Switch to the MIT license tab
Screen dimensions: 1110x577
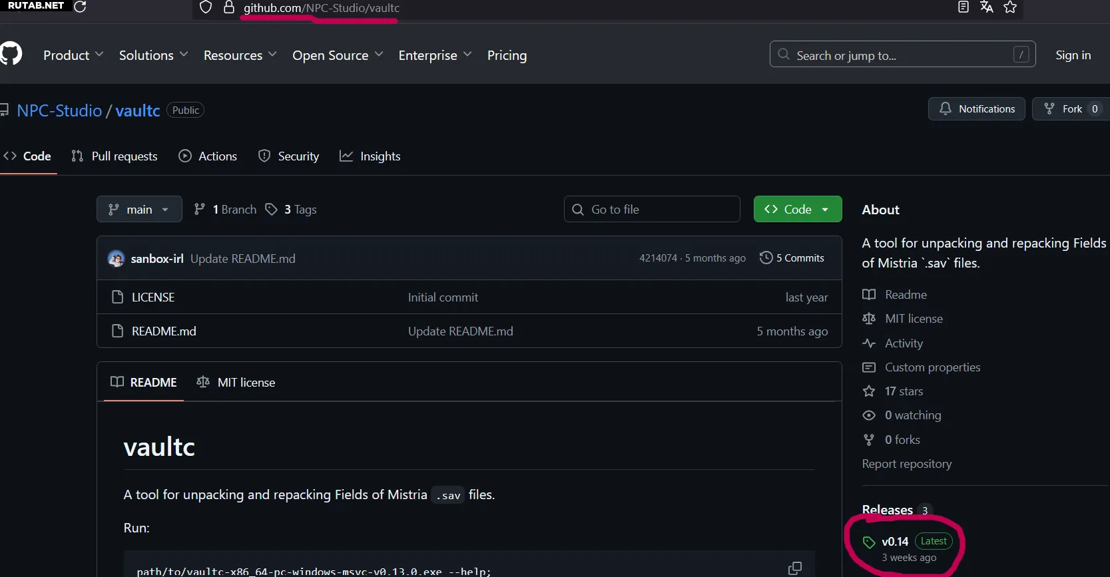[236, 382]
